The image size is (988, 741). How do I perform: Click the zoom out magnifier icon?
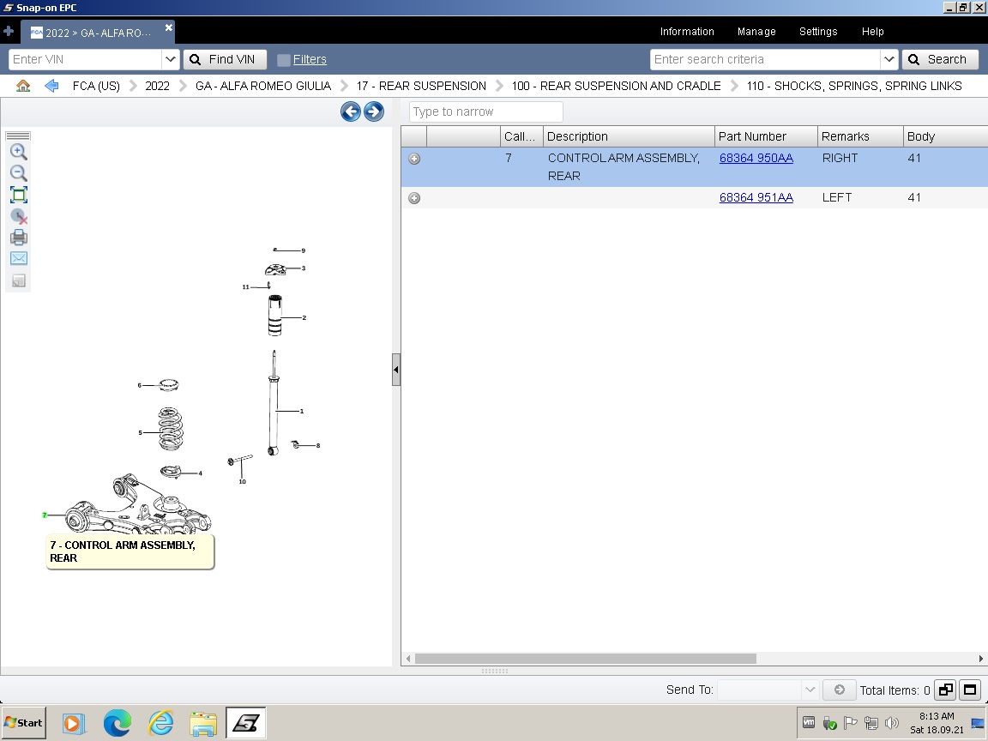pos(18,172)
